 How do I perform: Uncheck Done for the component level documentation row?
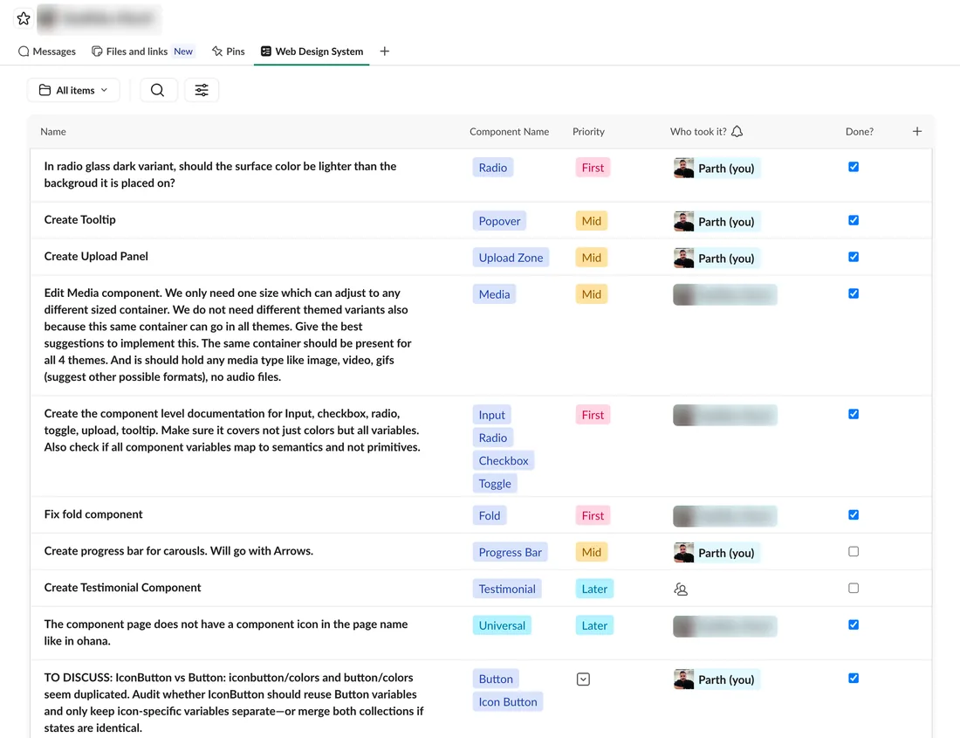coord(854,414)
